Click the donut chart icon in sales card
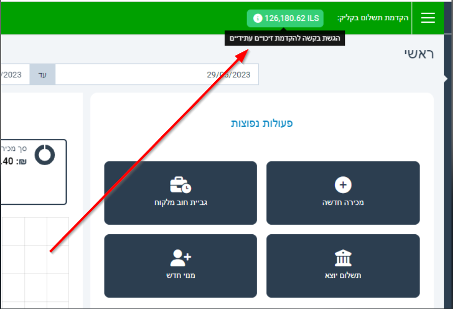Viewport: 453px width, 309px height. point(45,154)
